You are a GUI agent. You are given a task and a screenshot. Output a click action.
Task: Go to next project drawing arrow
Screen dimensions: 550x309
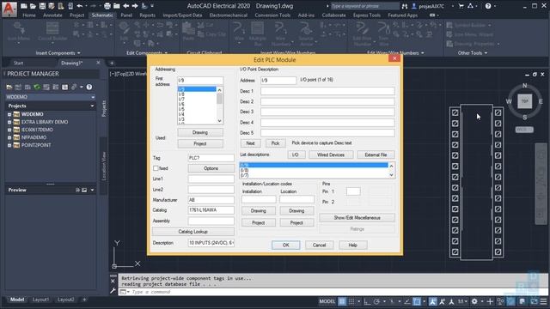click(x=135, y=6)
